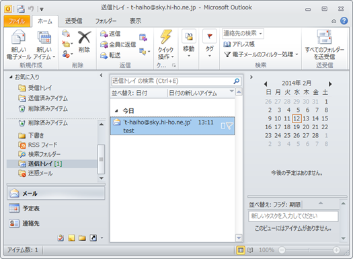Open Outlook help question mark icon

point(344,21)
